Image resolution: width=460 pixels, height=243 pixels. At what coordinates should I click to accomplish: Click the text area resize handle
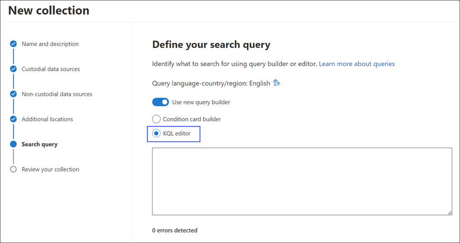pyautogui.click(x=449, y=213)
